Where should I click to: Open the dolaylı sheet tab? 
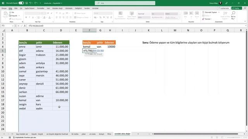click(x=102, y=134)
